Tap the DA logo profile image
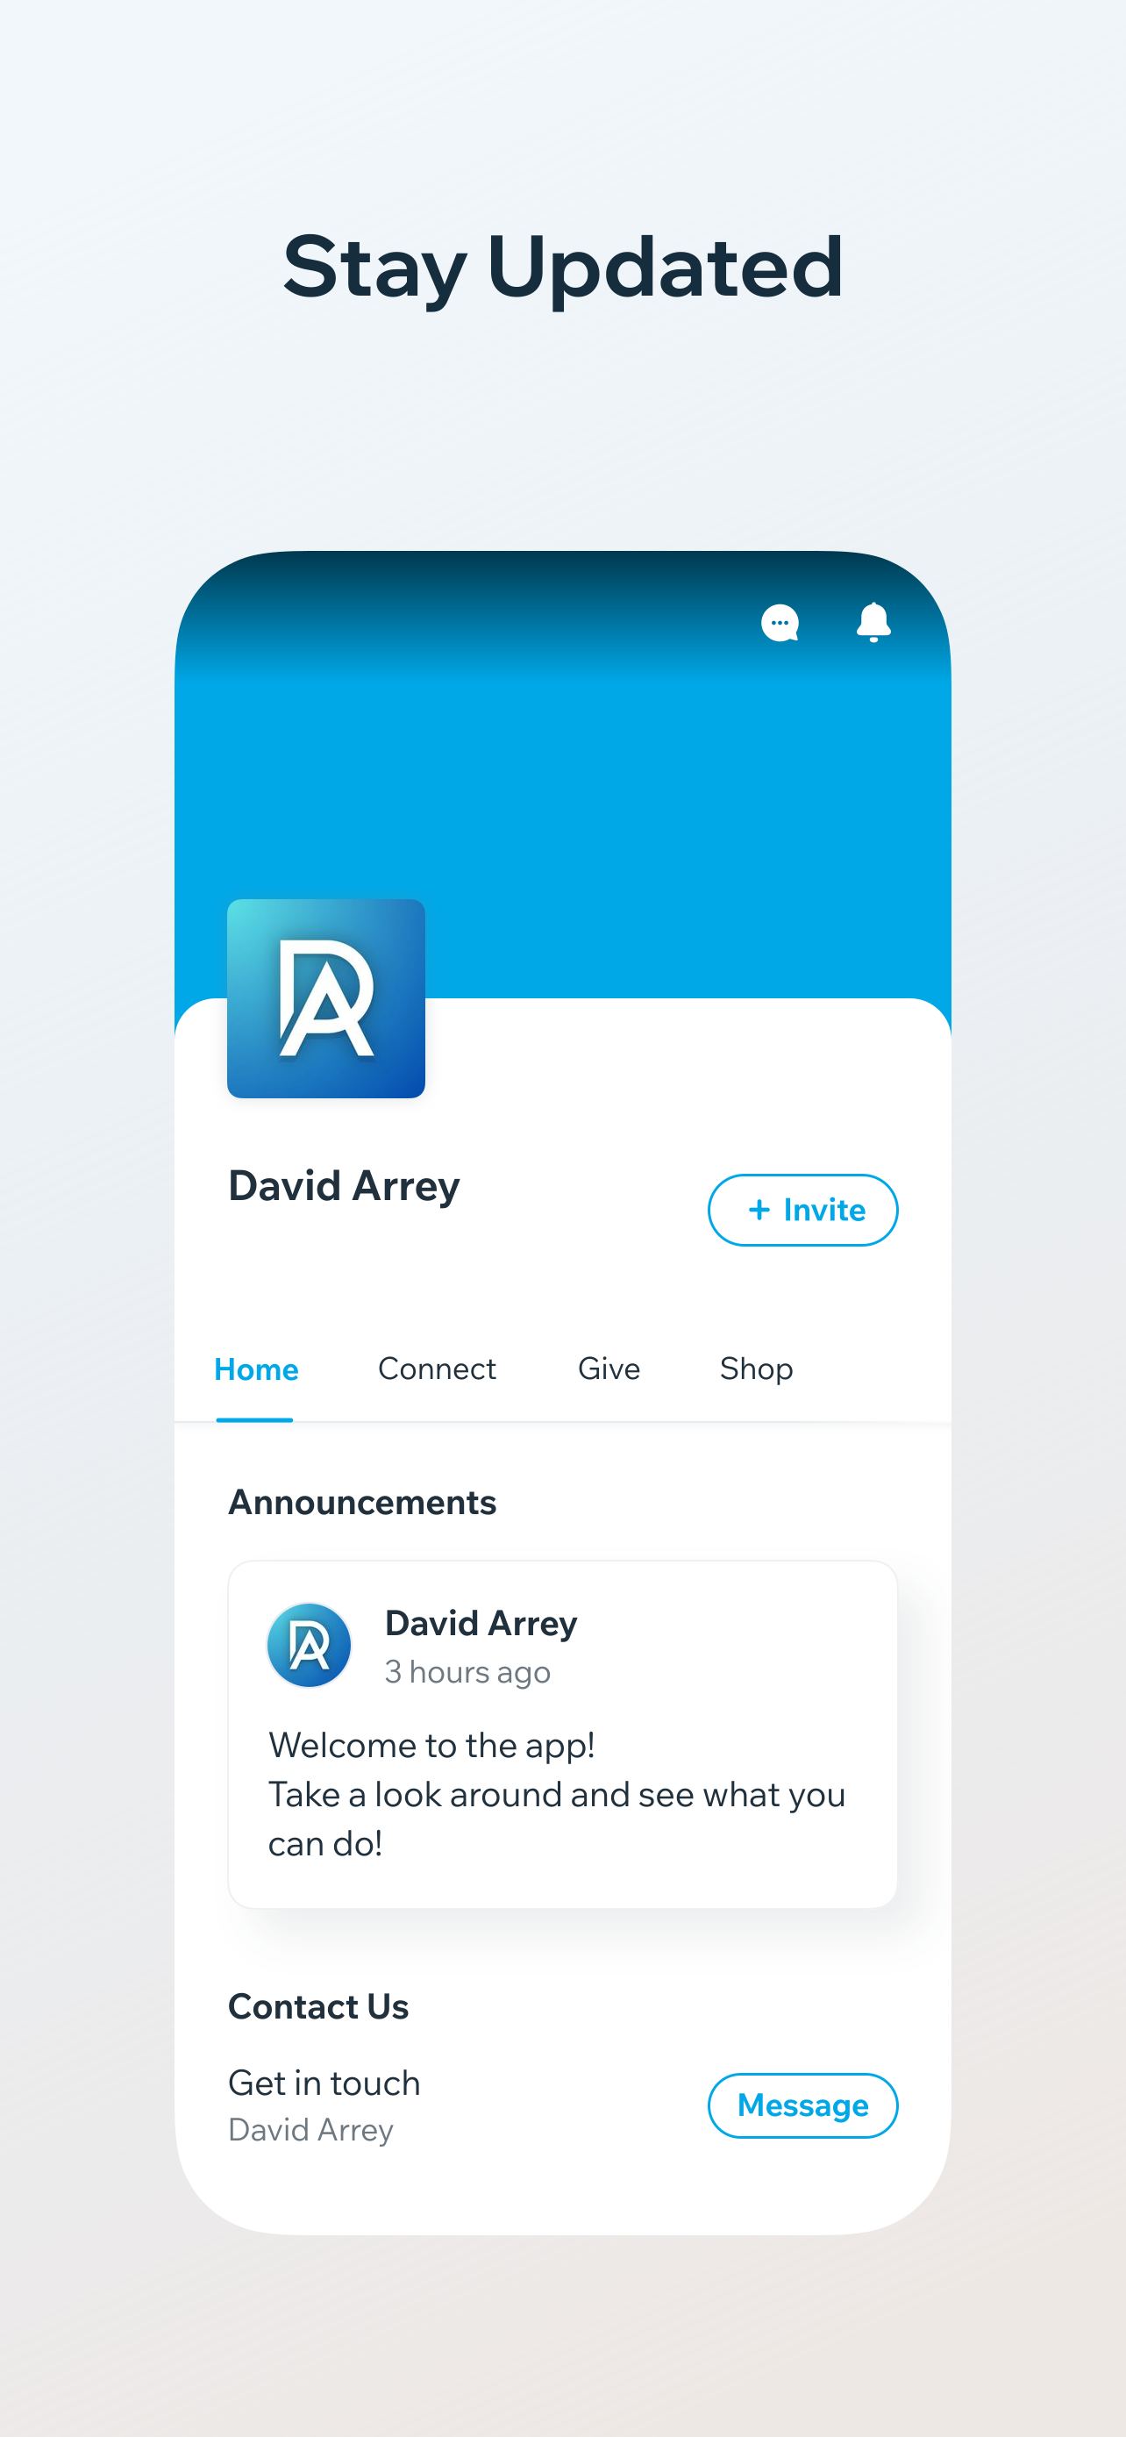Screen dimensions: 1126x2437 tap(326, 998)
